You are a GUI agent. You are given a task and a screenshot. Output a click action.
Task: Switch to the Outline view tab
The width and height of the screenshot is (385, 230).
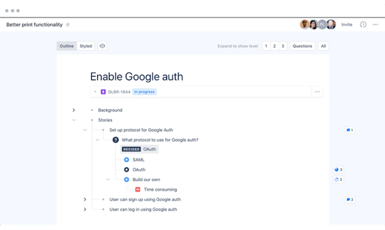tap(67, 46)
